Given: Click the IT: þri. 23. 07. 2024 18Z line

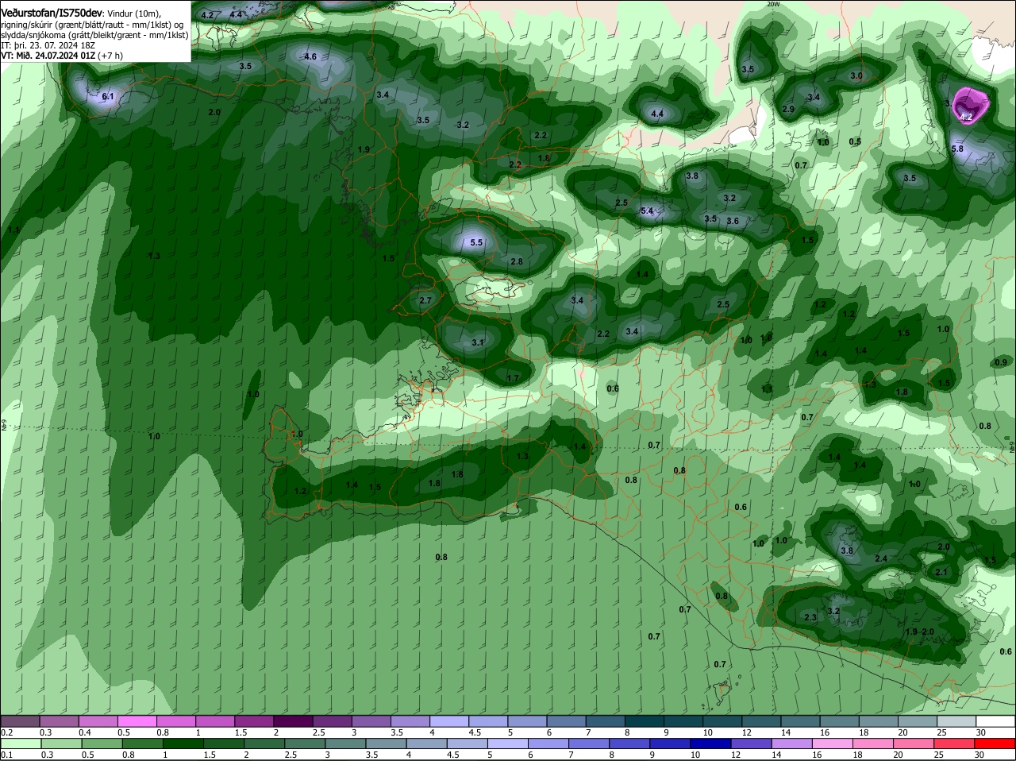Looking at the screenshot, I should (48, 45).
